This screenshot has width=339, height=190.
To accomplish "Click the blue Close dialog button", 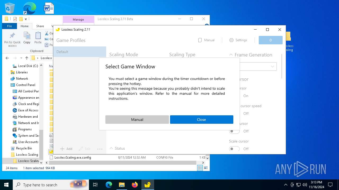I will [x=202, y=120].
